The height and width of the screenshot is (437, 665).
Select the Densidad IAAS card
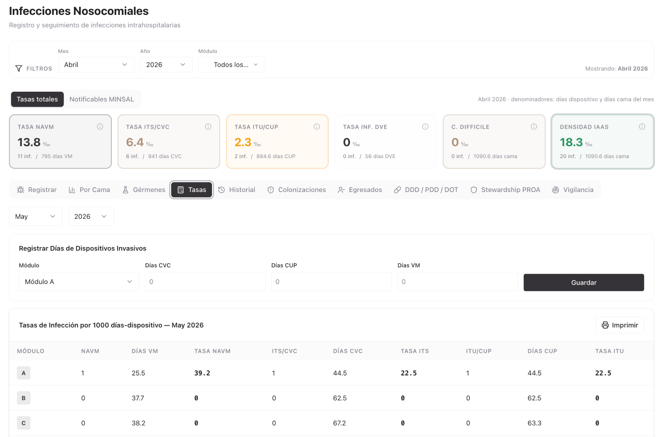[x=603, y=142]
